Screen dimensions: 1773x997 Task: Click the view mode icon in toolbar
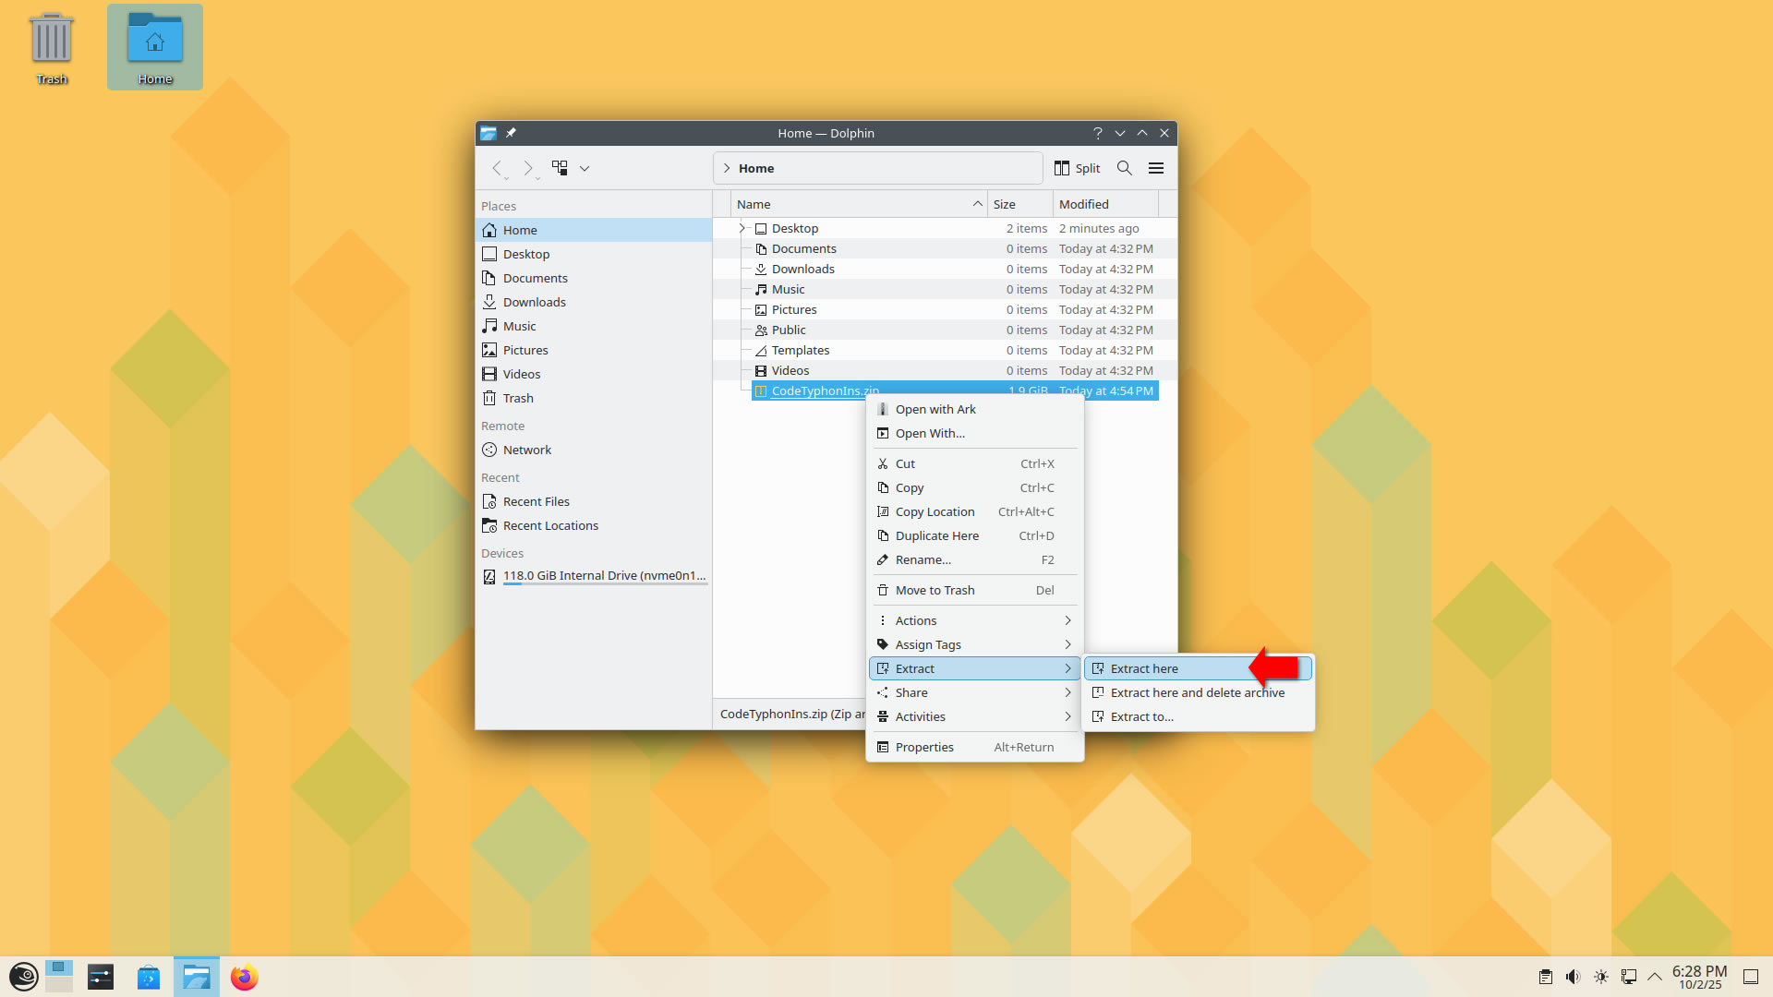pyautogui.click(x=560, y=168)
